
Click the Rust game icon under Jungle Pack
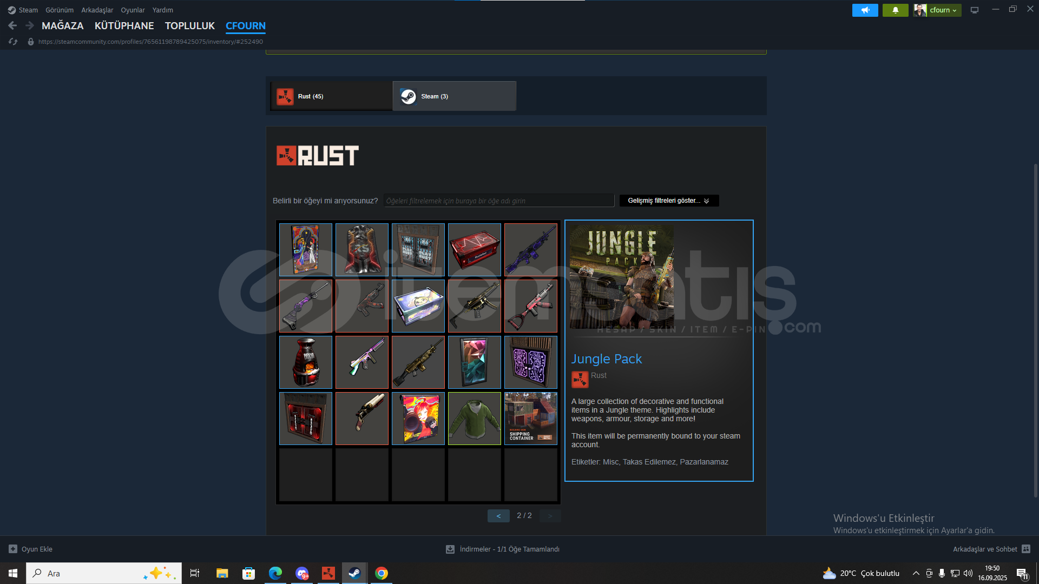(580, 380)
